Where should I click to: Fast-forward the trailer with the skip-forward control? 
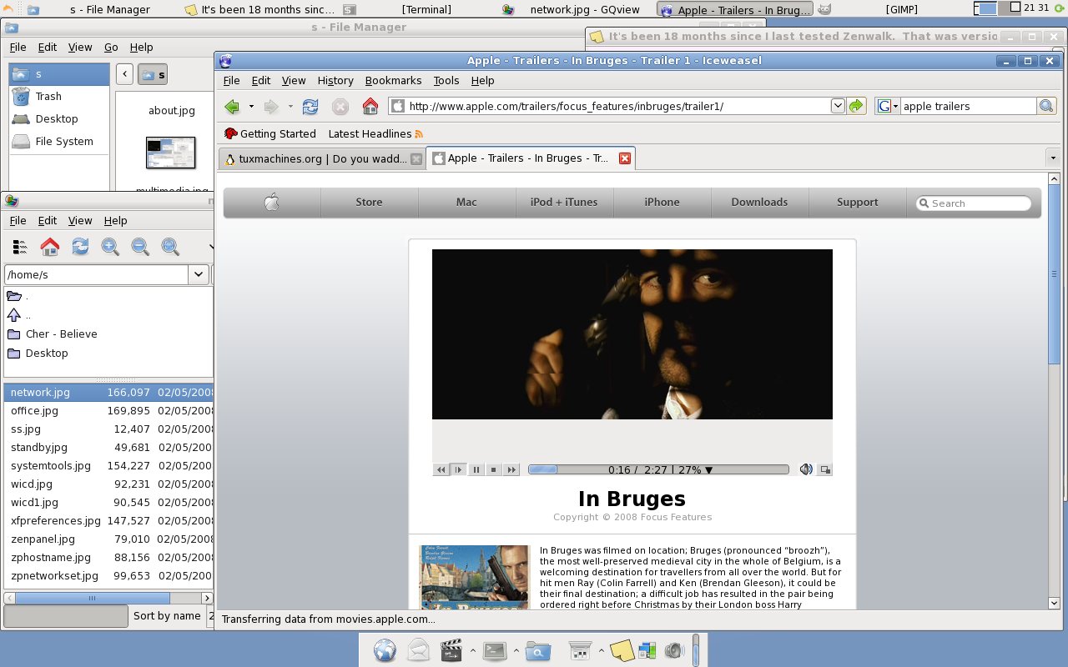click(511, 470)
